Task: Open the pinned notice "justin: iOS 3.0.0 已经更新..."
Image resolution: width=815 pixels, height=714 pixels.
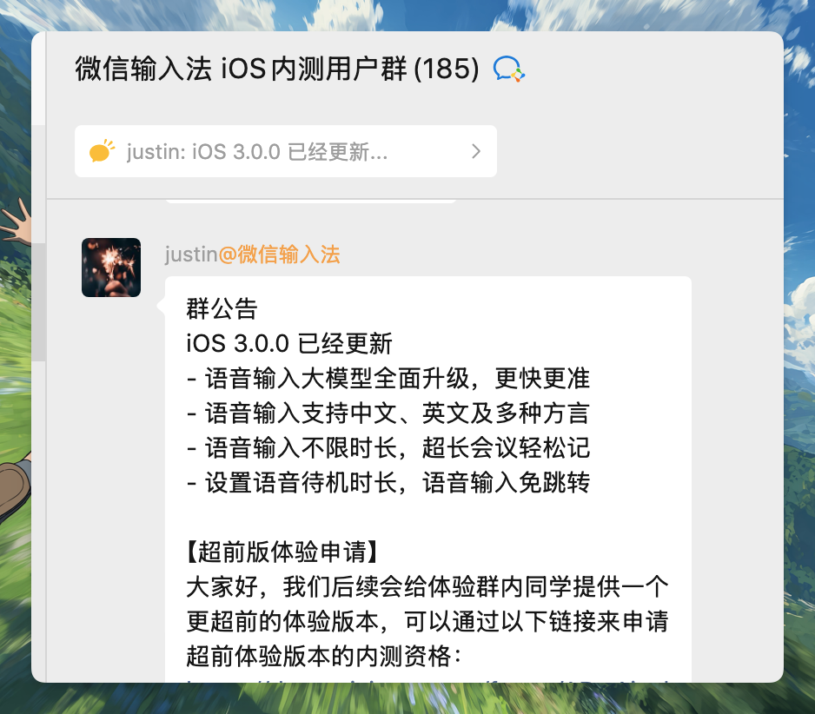Action: [286, 151]
